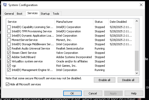This screenshot has width=149, height=100.
Task: Switch to the Boot tab
Action: point(19,14)
